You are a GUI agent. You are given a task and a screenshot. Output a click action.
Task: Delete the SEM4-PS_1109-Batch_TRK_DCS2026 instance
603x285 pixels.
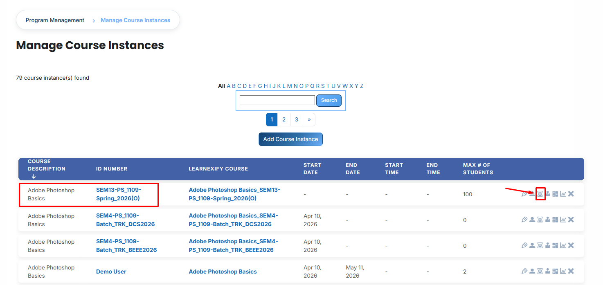571,220
